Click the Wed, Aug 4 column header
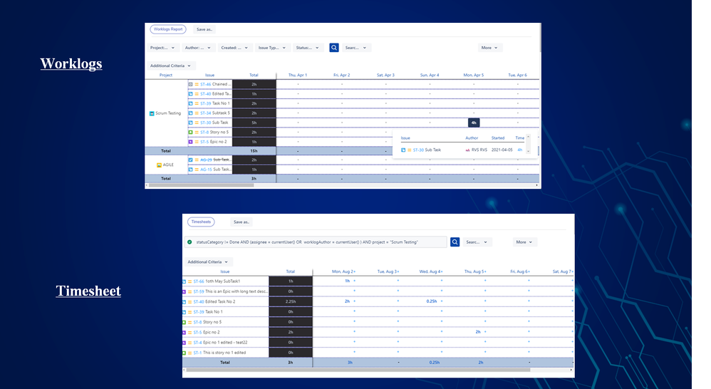 point(431,271)
